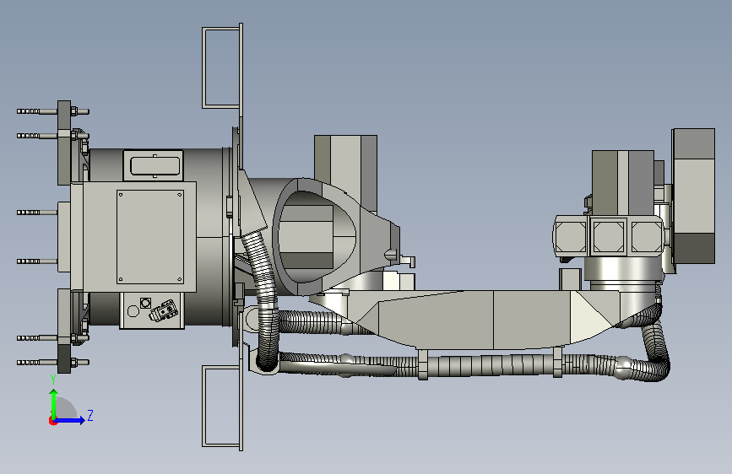Screen dimensions: 732x474
Task: Select the large box at far right
Action: point(693,196)
